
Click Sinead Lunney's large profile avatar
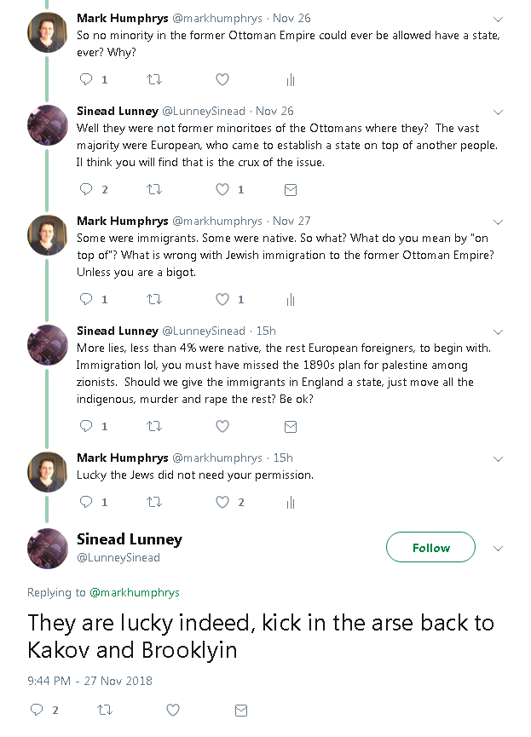click(x=48, y=549)
